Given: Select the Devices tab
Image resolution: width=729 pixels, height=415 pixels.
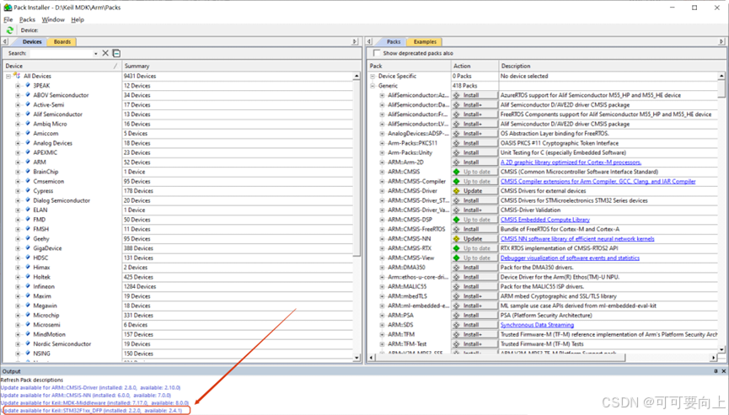Looking at the screenshot, I should pyautogui.click(x=32, y=42).
